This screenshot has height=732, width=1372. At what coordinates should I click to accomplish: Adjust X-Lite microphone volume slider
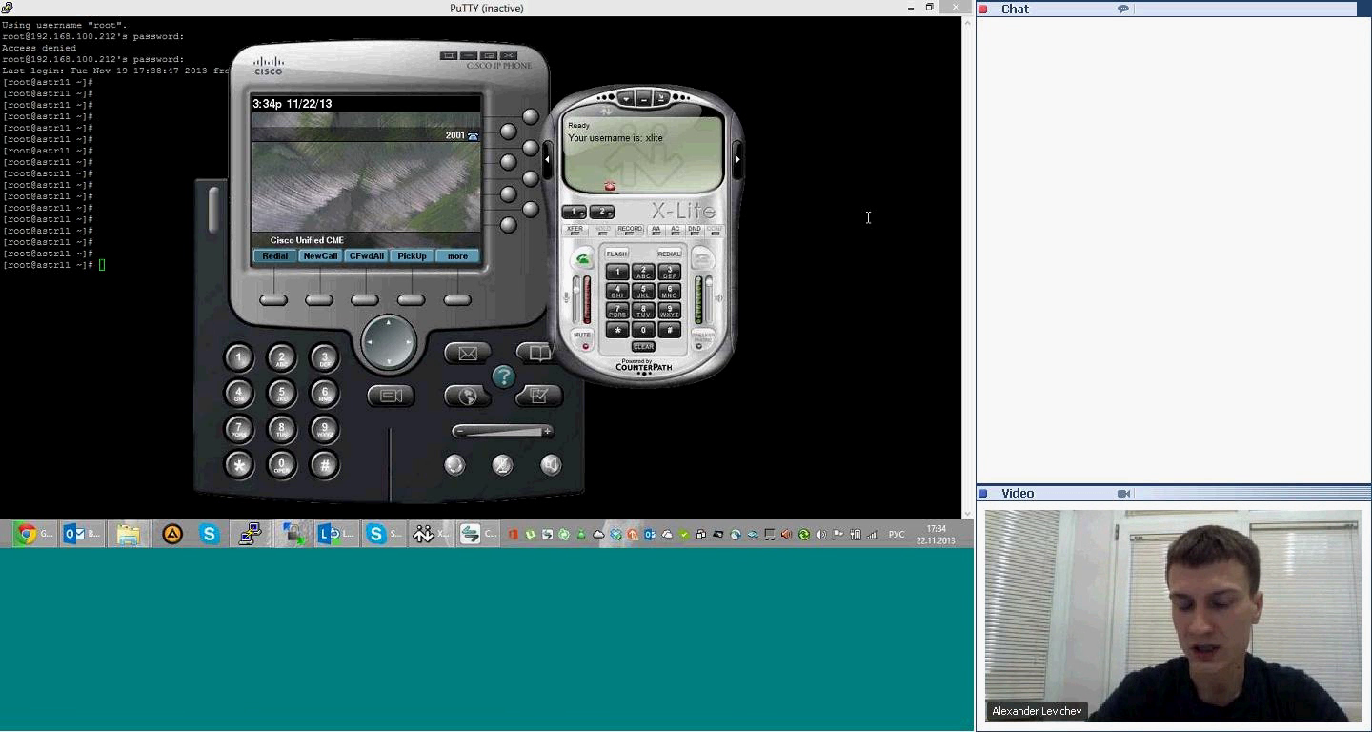coord(575,299)
